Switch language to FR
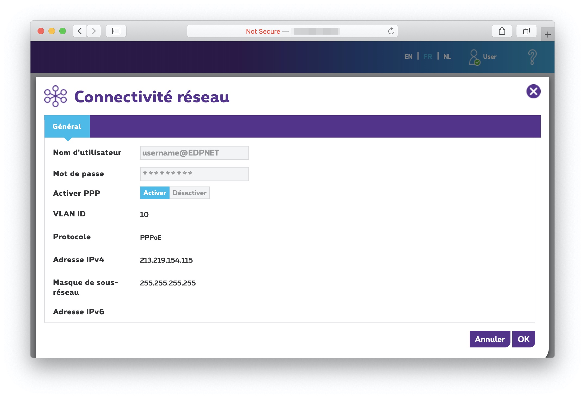Viewport: 585px width, 398px height. point(428,57)
